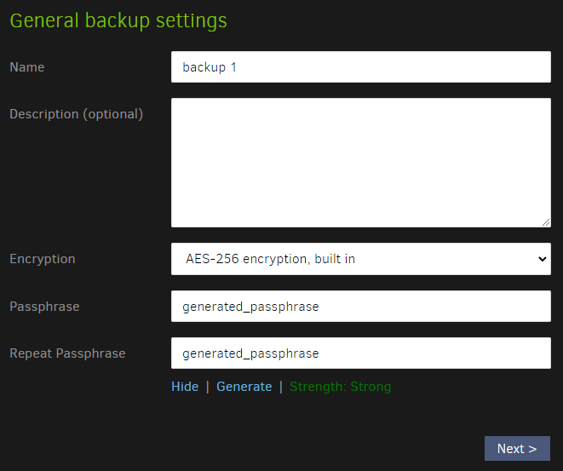Click the 'backup 1' text in Name

tap(210, 67)
